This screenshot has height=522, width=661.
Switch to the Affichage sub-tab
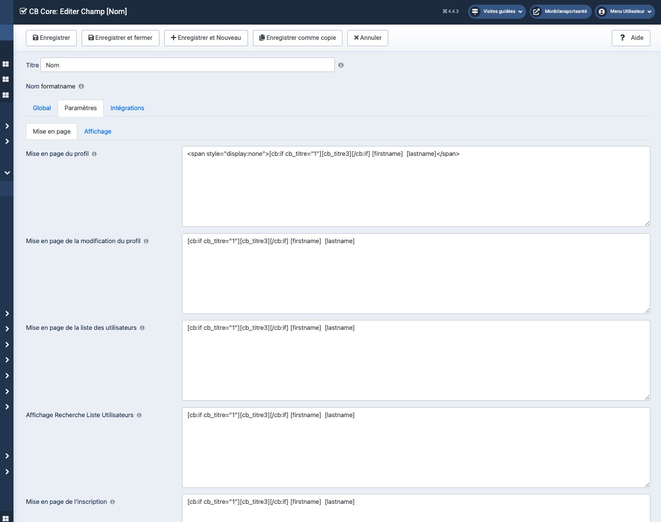pos(98,131)
